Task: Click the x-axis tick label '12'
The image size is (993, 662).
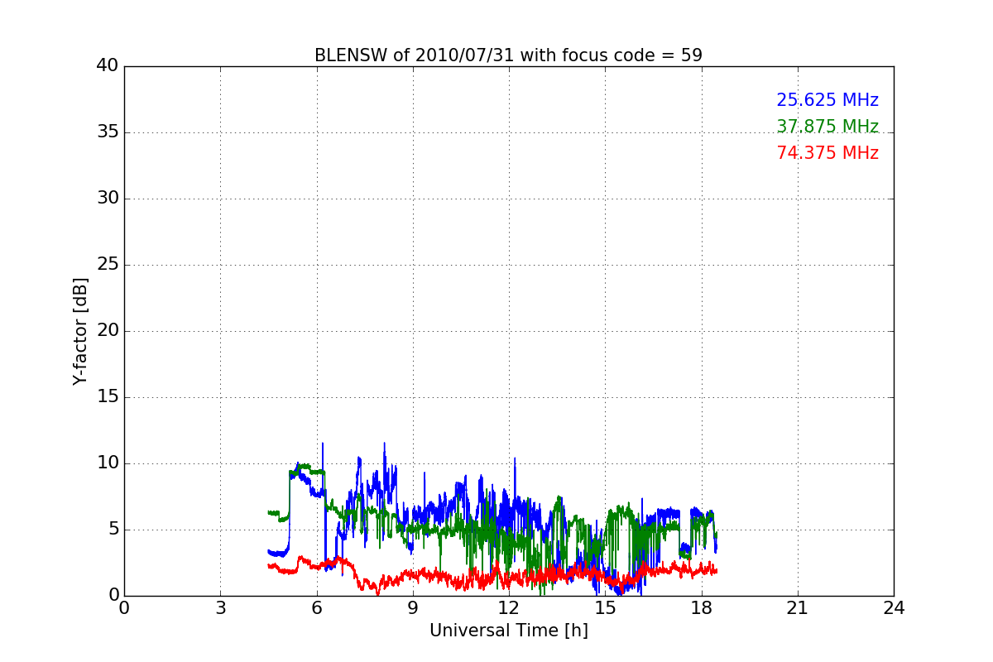Action: coord(509,608)
